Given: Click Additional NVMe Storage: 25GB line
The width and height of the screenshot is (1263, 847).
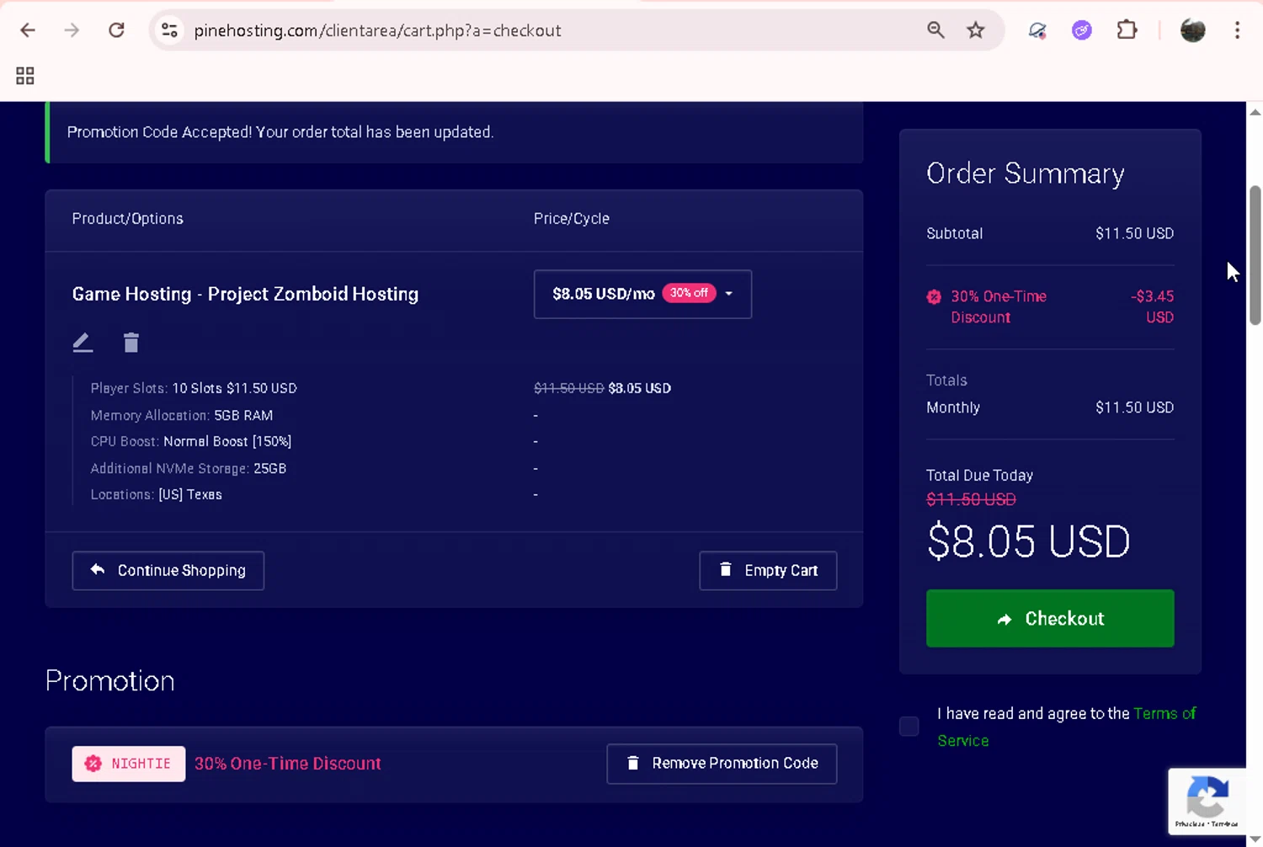Looking at the screenshot, I should tap(189, 468).
